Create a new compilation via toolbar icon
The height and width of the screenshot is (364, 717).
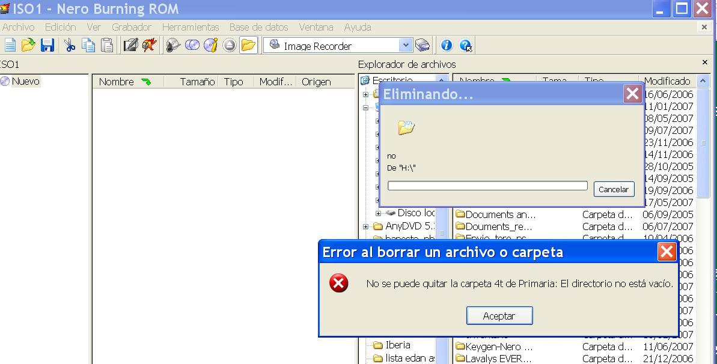coord(10,45)
